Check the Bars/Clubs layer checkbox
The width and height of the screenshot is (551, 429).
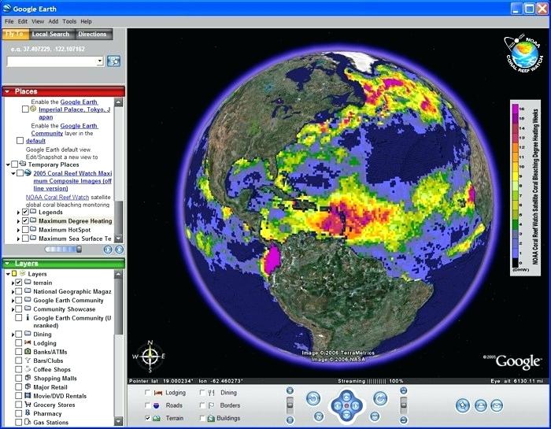point(19,361)
